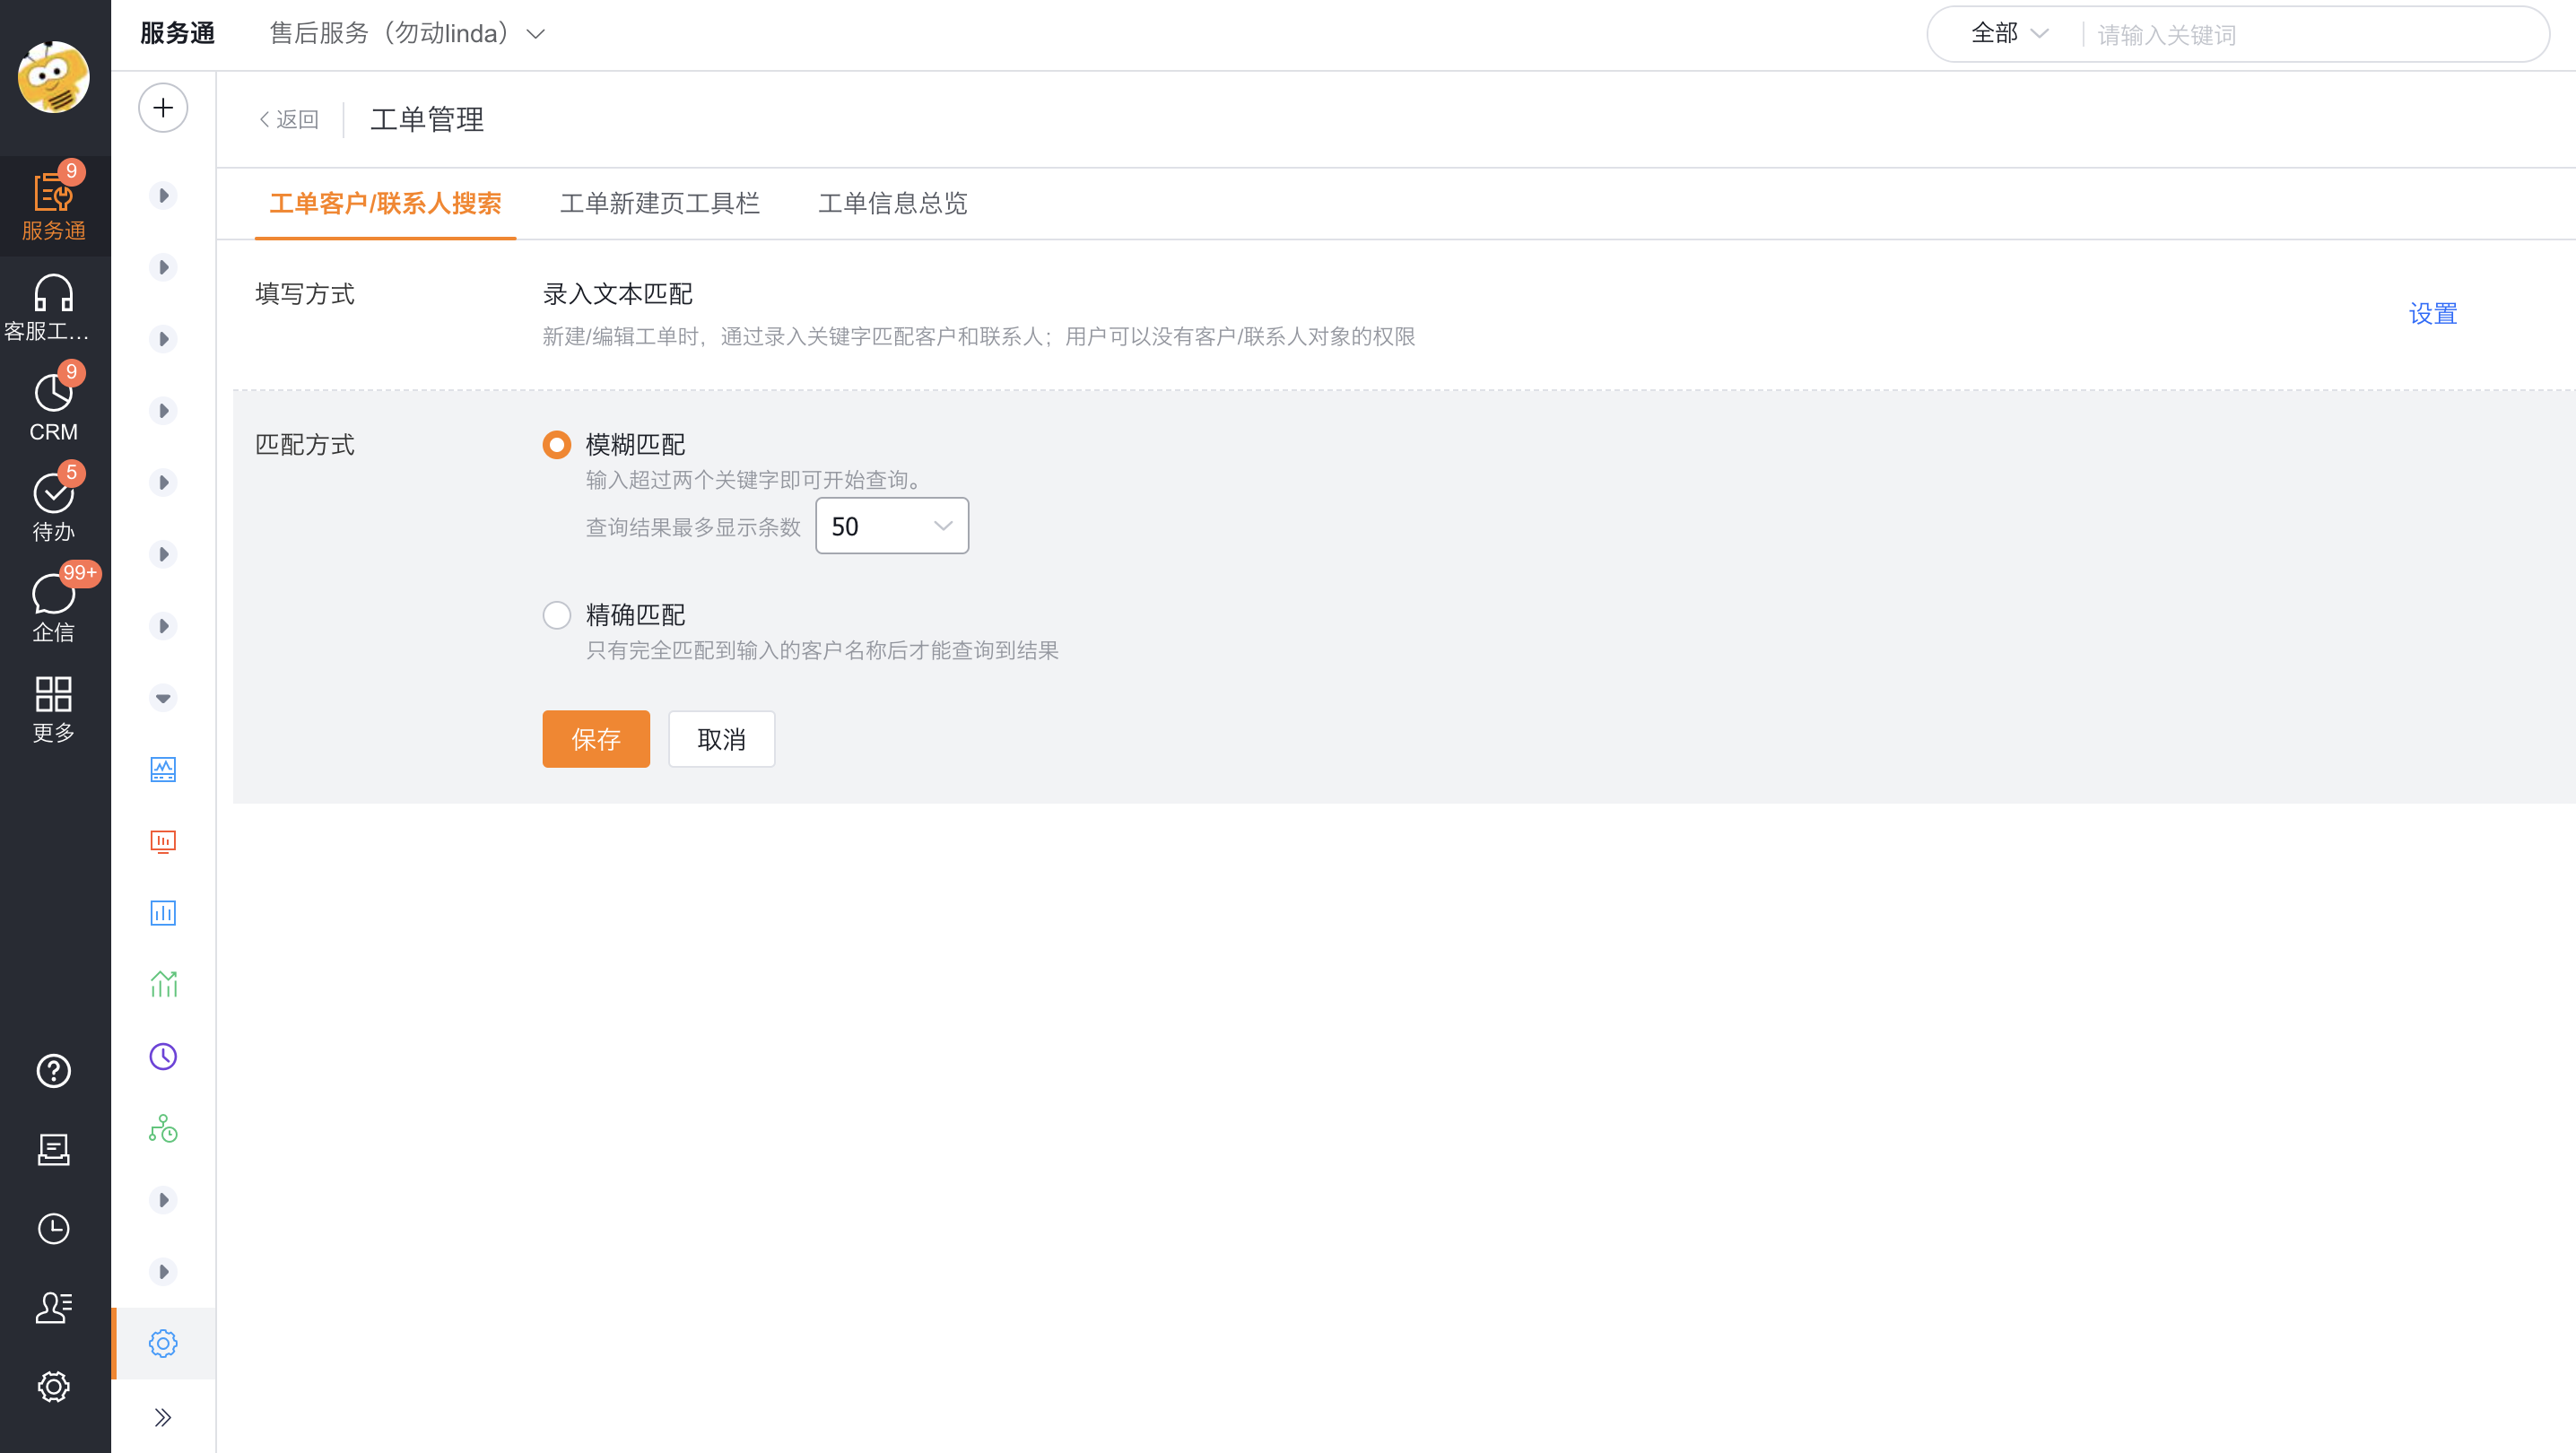
Task: Click the history clock icon in dark sidebar
Action: coord(54,1229)
